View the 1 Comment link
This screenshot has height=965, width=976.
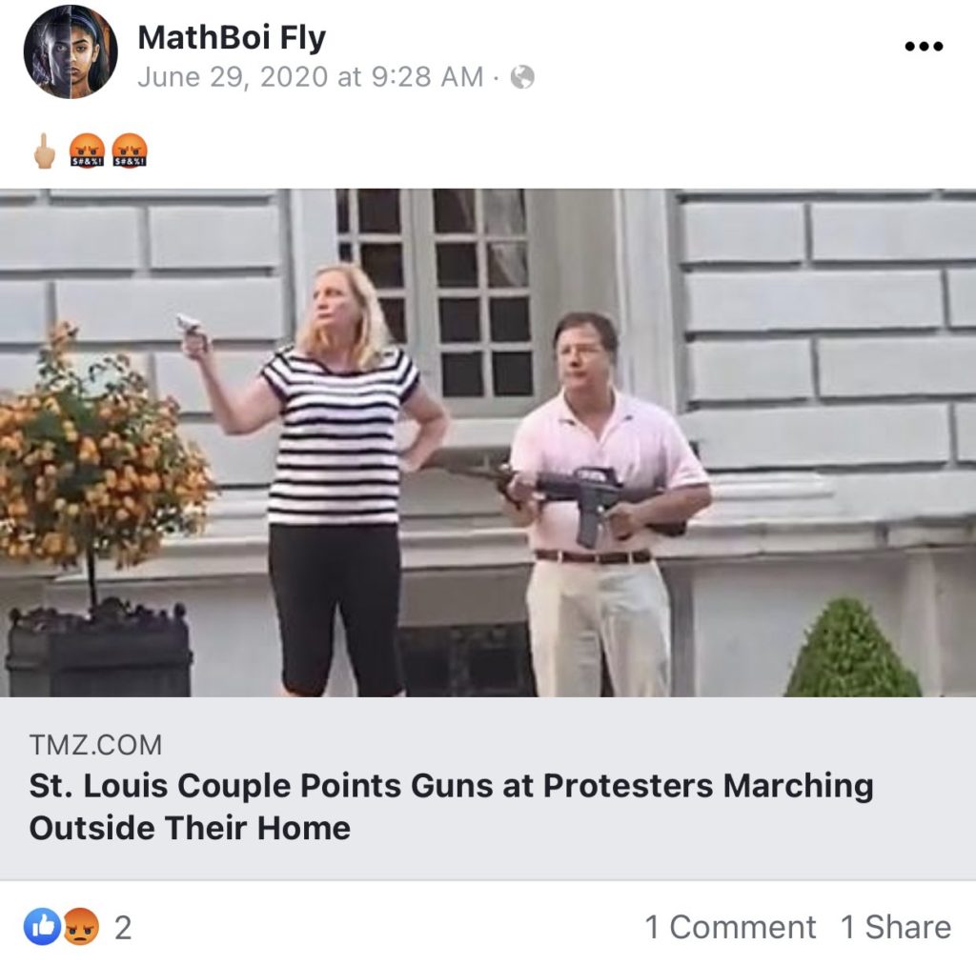coord(729,927)
